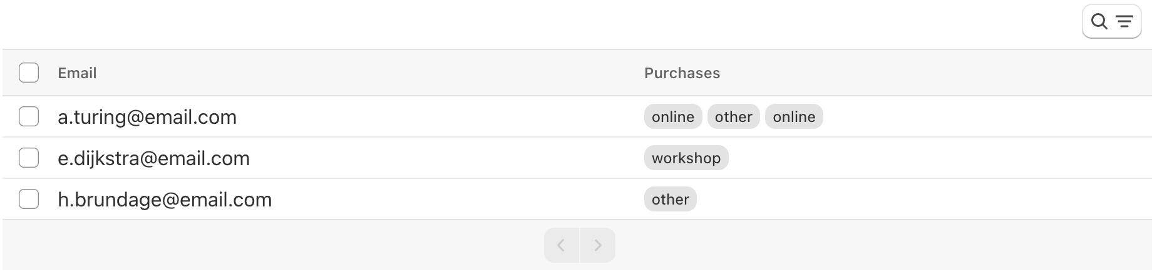Click other tag in h.brundage row
Viewport: 1157px width, 279px height.
(x=670, y=200)
